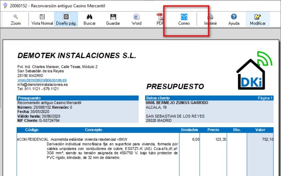
Task: Send the budget by Correo
Action: point(184,20)
